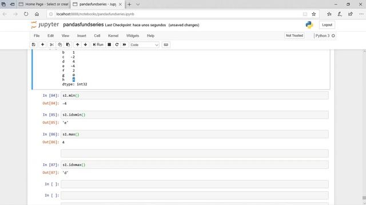The width and height of the screenshot is (366, 205).
Task: Run the selected cell
Action: pyautogui.click(x=98, y=44)
